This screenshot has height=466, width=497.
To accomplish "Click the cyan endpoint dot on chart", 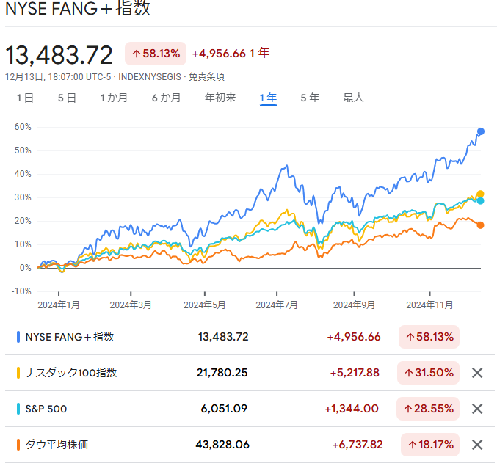I will tap(481, 200).
